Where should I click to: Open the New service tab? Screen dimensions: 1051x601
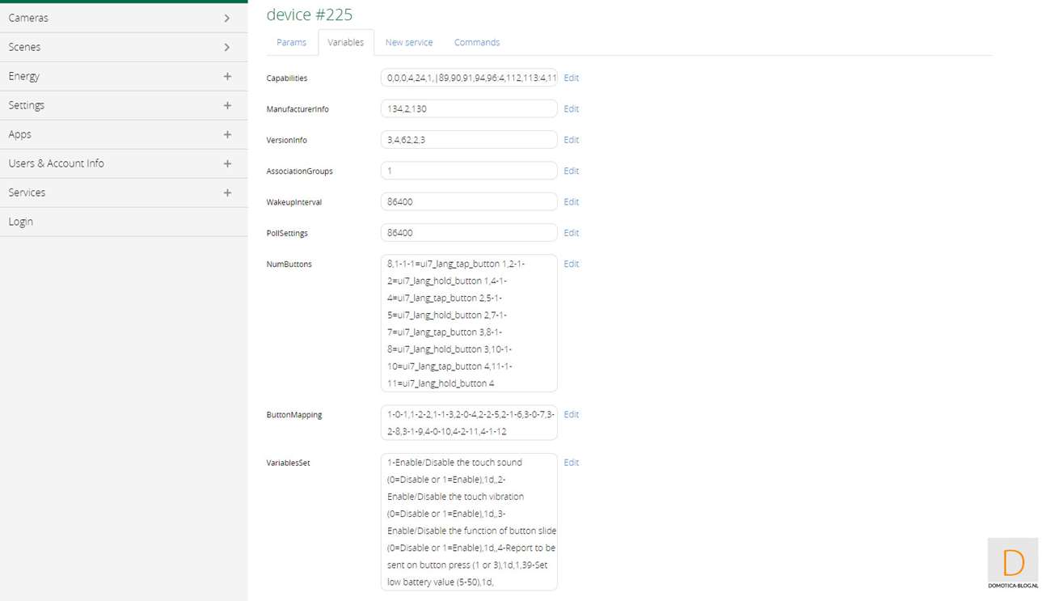(x=408, y=42)
